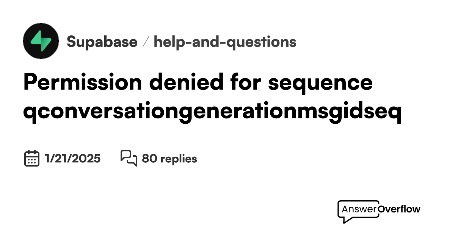Screen dimensions: 455x239
Task: Select the qconversationgenerationmsgidseq title text
Action: (x=212, y=112)
